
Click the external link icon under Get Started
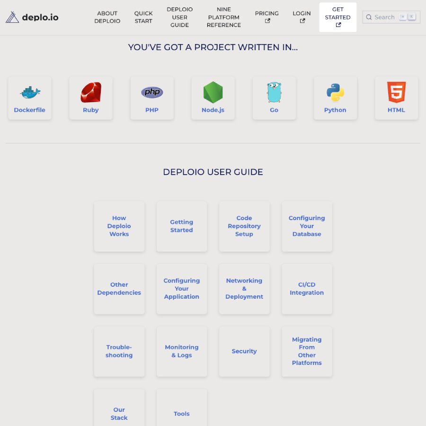click(338, 25)
